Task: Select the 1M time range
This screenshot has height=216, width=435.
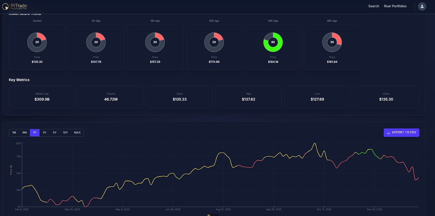Action: coord(14,133)
